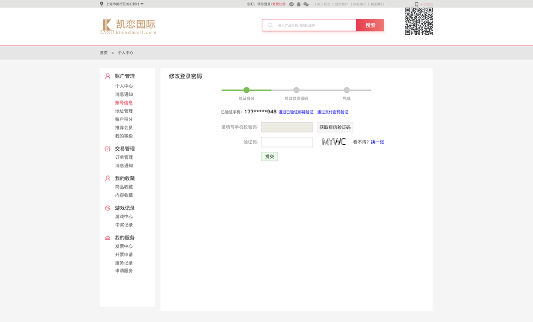Open 联系我们 in the top navigation
Image resolution: width=533 pixels, height=322 pixels.
click(x=376, y=4)
